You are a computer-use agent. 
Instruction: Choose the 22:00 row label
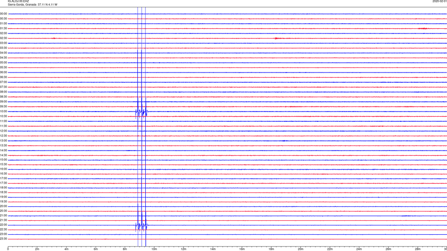tap(3, 225)
